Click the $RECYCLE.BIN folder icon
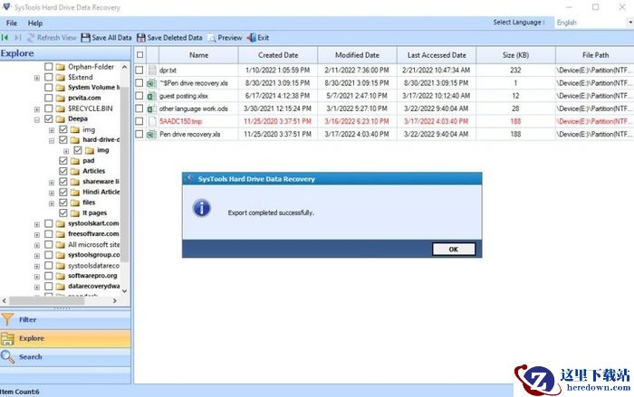Screen dimensions: 634x397 click(61, 109)
